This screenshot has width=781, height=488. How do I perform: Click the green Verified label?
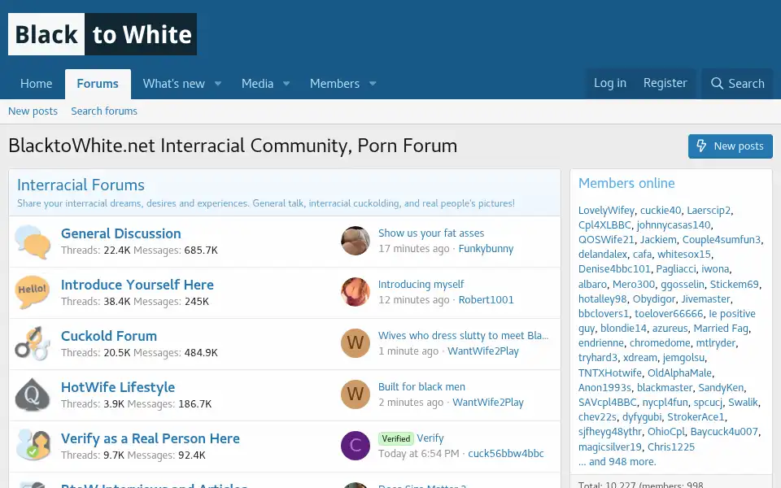click(x=396, y=438)
